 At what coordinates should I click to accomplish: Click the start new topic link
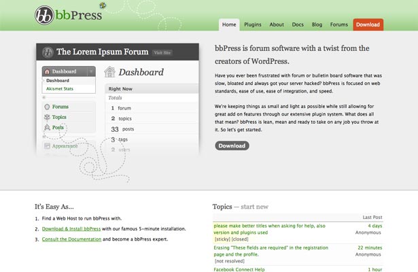coord(254,207)
